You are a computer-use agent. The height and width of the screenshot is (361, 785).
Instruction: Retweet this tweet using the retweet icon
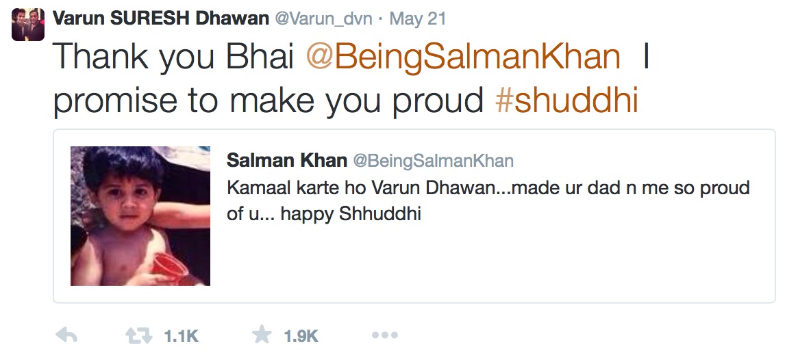139,336
